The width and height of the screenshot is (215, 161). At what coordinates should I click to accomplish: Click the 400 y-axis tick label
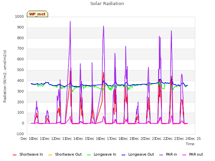[20, 80]
